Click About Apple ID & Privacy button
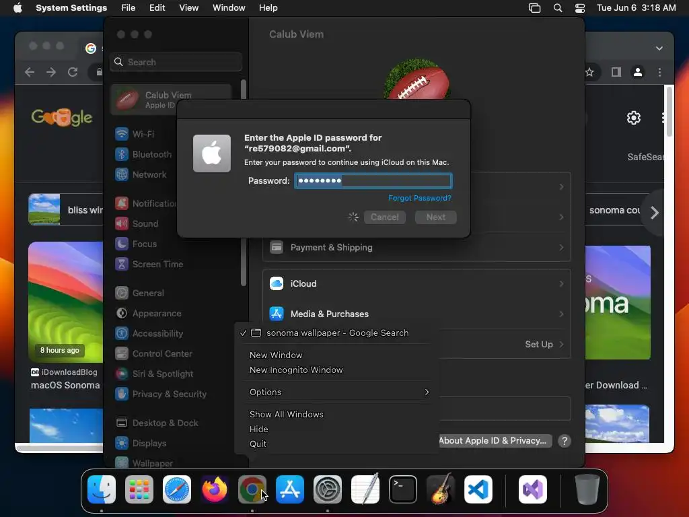The height and width of the screenshot is (517, 689). [495, 441]
